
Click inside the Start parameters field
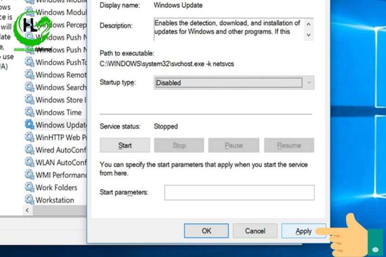coord(239,193)
